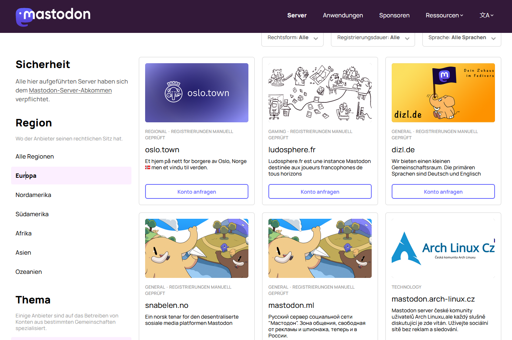512x340 pixels.
Task: Click the Mastodon logo in header
Action: pos(53,16)
